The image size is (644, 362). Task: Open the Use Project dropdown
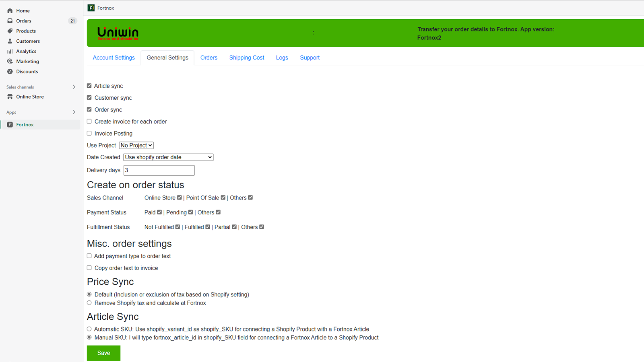click(136, 145)
